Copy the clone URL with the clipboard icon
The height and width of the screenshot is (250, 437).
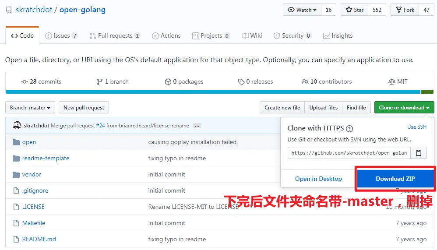point(418,153)
